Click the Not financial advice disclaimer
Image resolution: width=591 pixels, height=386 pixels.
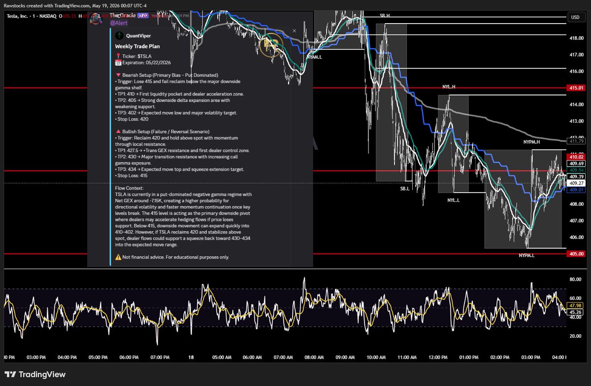tap(176, 257)
